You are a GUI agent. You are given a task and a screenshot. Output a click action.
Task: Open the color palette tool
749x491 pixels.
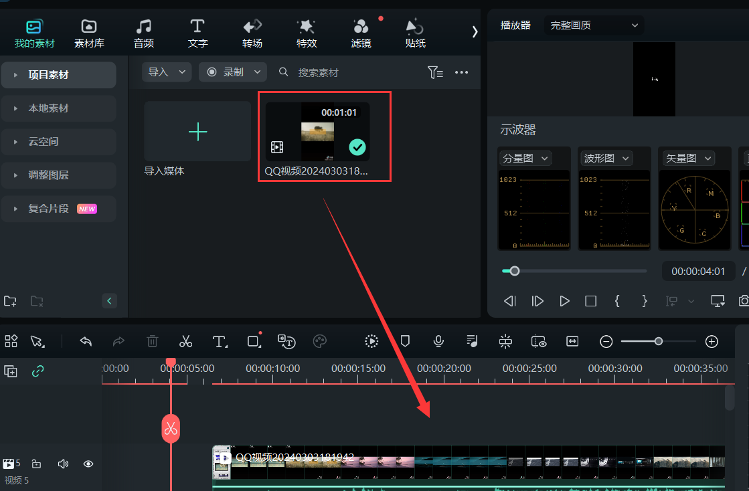click(320, 341)
